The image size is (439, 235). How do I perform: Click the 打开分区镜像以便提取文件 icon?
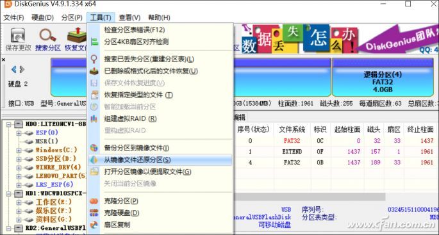click(x=94, y=172)
